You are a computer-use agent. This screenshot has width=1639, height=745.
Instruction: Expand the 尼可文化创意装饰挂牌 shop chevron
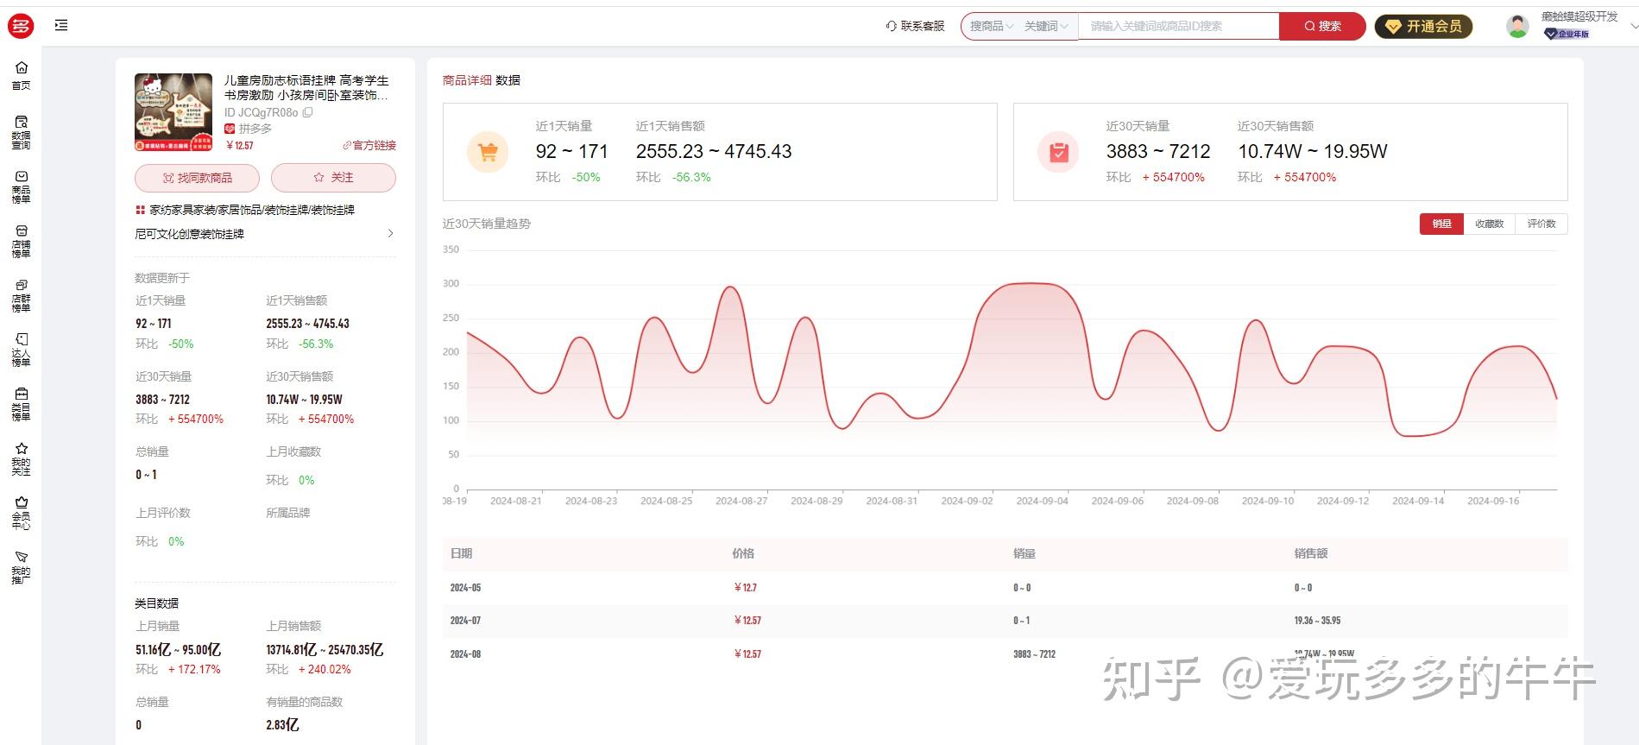pos(391,234)
